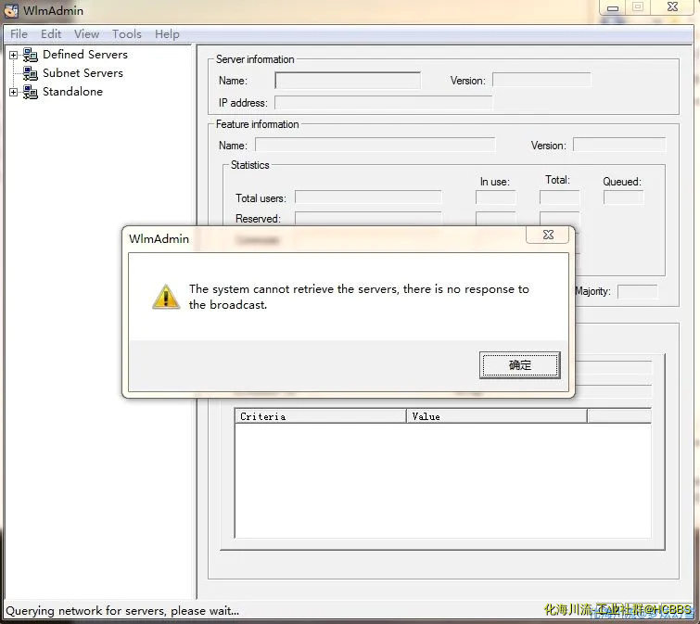Select Defined Servers in the tree
This screenshot has height=624, width=700.
click(x=85, y=55)
